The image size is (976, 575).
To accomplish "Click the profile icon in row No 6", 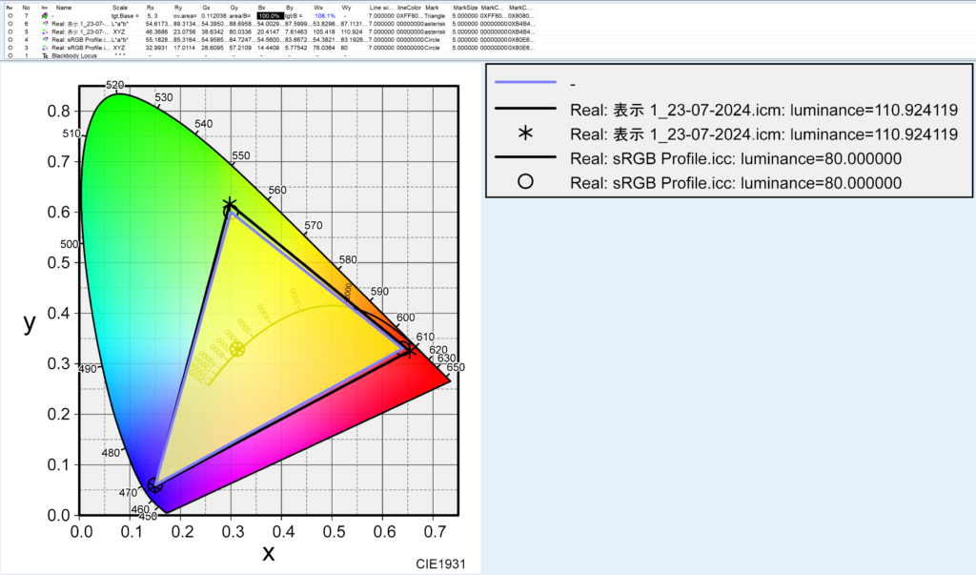I will (x=45, y=24).
